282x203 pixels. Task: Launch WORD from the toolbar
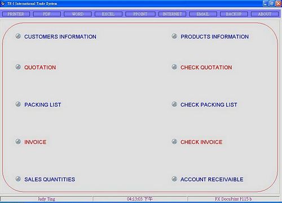pos(78,14)
